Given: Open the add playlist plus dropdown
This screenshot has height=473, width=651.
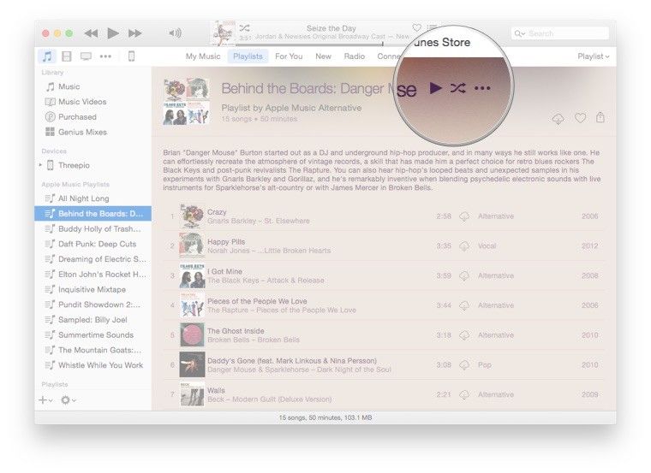Looking at the screenshot, I should 45,399.
